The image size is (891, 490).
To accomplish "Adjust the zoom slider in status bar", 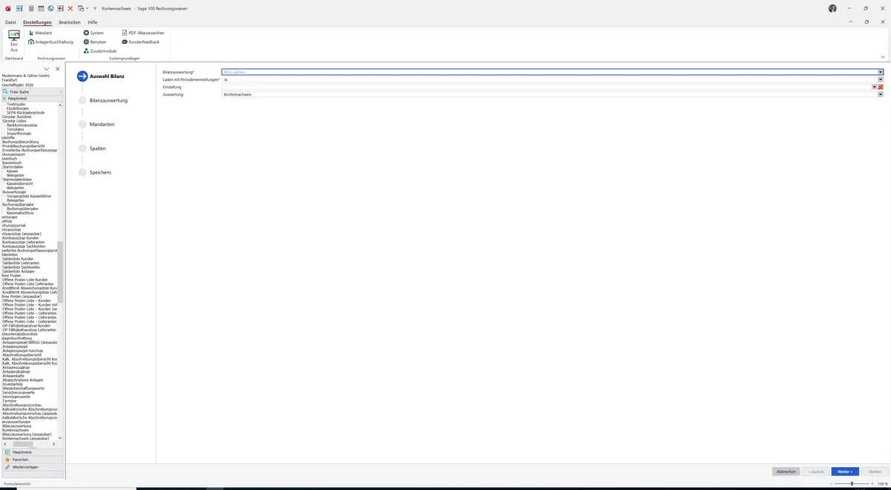I will (x=852, y=483).
